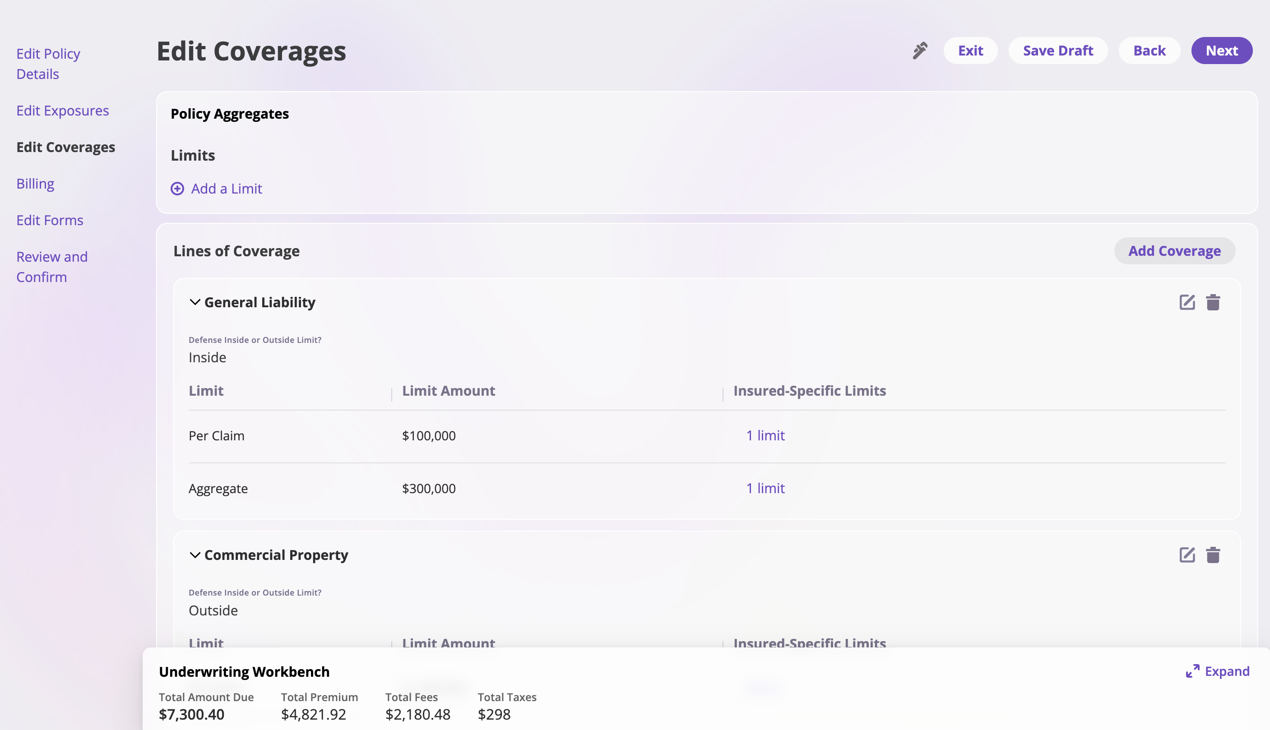Open Aggregate insured-specific 1 limit link
The image size is (1270, 730).
(x=765, y=488)
